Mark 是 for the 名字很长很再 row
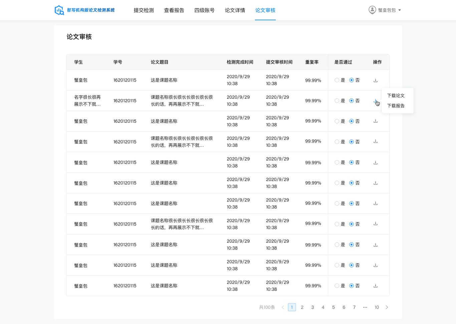This screenshot has height=324, width=456. point(337,101)
